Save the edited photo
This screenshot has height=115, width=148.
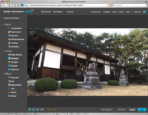[142, 110]
